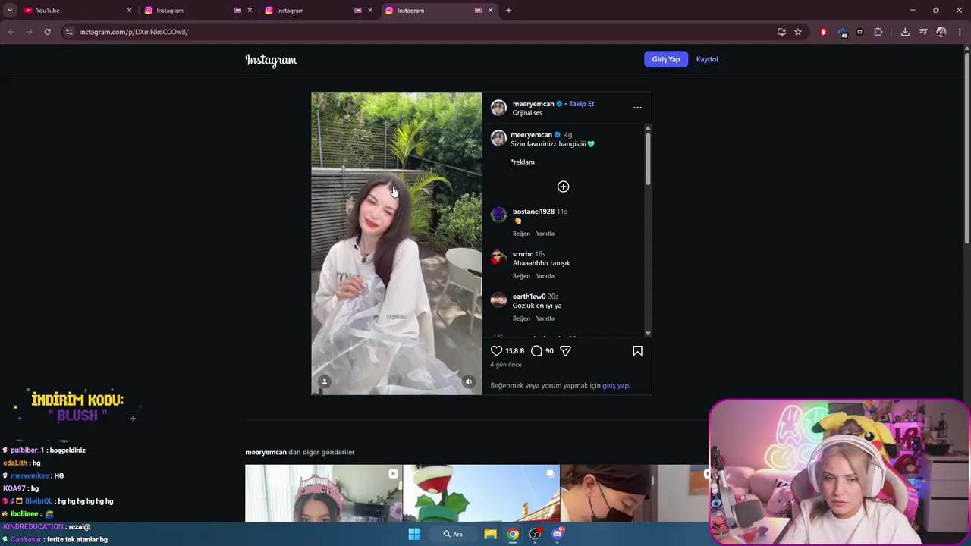Open Chrome profile avatar
This screenshot has height=546, width=971.
pos(941,32)
